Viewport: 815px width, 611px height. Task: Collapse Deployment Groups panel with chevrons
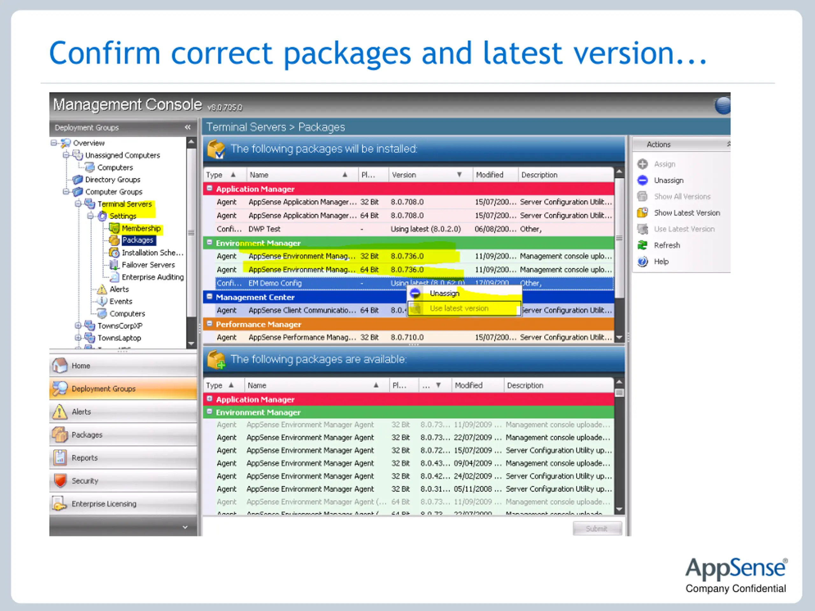(x=188, y=127)
